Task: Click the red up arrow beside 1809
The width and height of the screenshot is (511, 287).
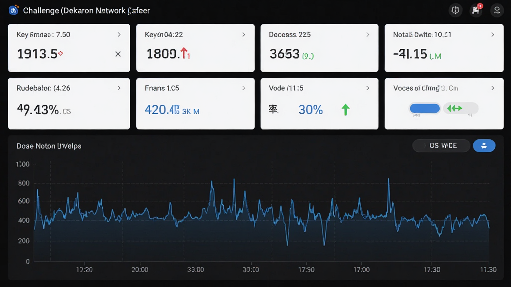Action: 185,53
